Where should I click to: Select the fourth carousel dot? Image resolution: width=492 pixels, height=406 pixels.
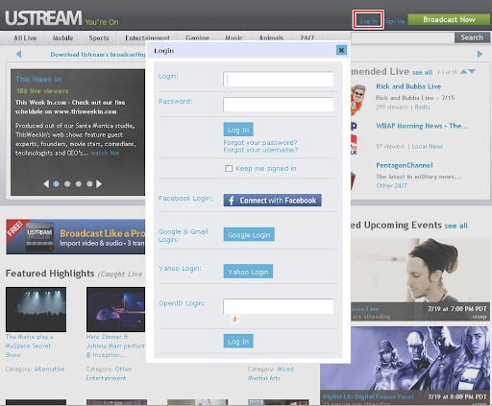[89, 184]
